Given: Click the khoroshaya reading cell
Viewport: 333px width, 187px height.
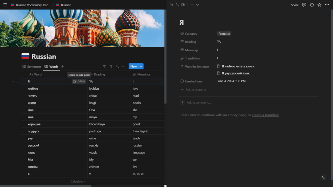Looking at the screenshot, I should point(109,124).
